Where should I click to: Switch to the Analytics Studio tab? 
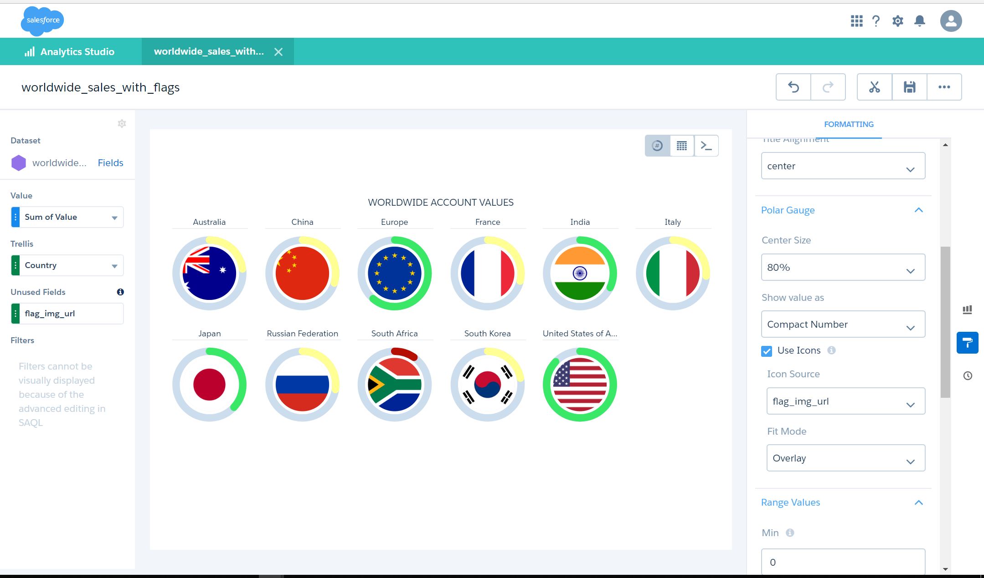click(x=70, y=51)
